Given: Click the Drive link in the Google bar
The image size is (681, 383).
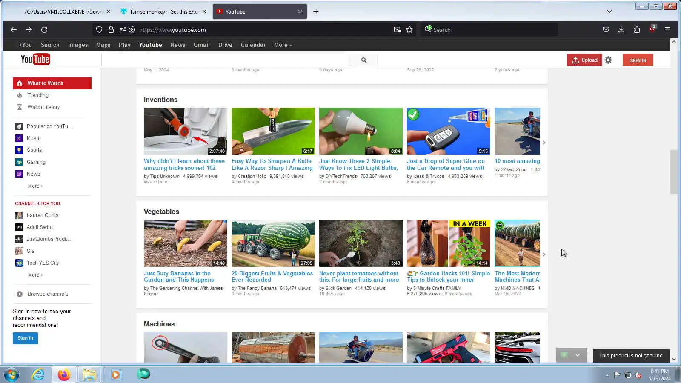Looking at the screenshot, I should pyautogui.click(x=225, y=45).
